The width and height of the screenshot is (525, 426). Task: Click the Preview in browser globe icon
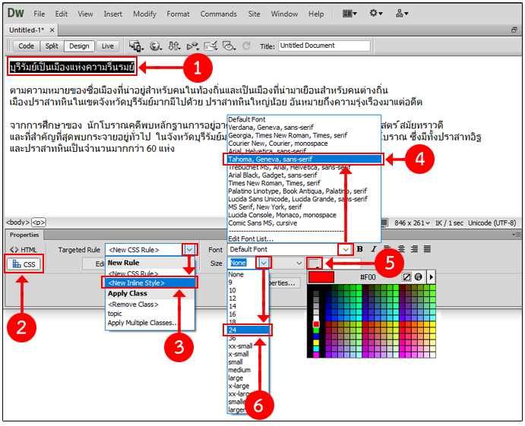[156, 46]
